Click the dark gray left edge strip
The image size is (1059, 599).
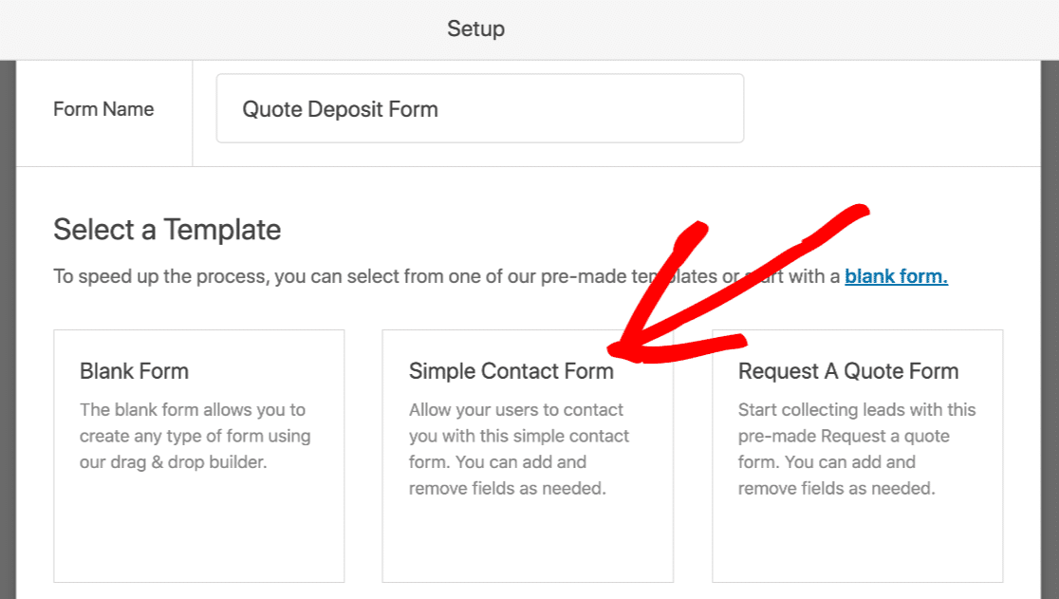pos(8,329)
